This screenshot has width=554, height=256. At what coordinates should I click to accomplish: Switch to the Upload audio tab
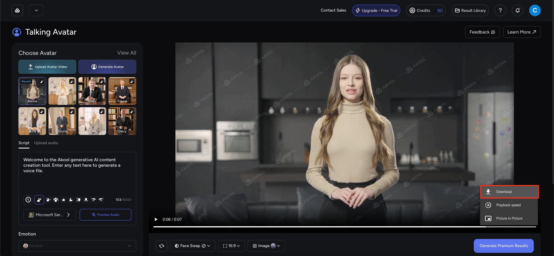tap(46, 143)
